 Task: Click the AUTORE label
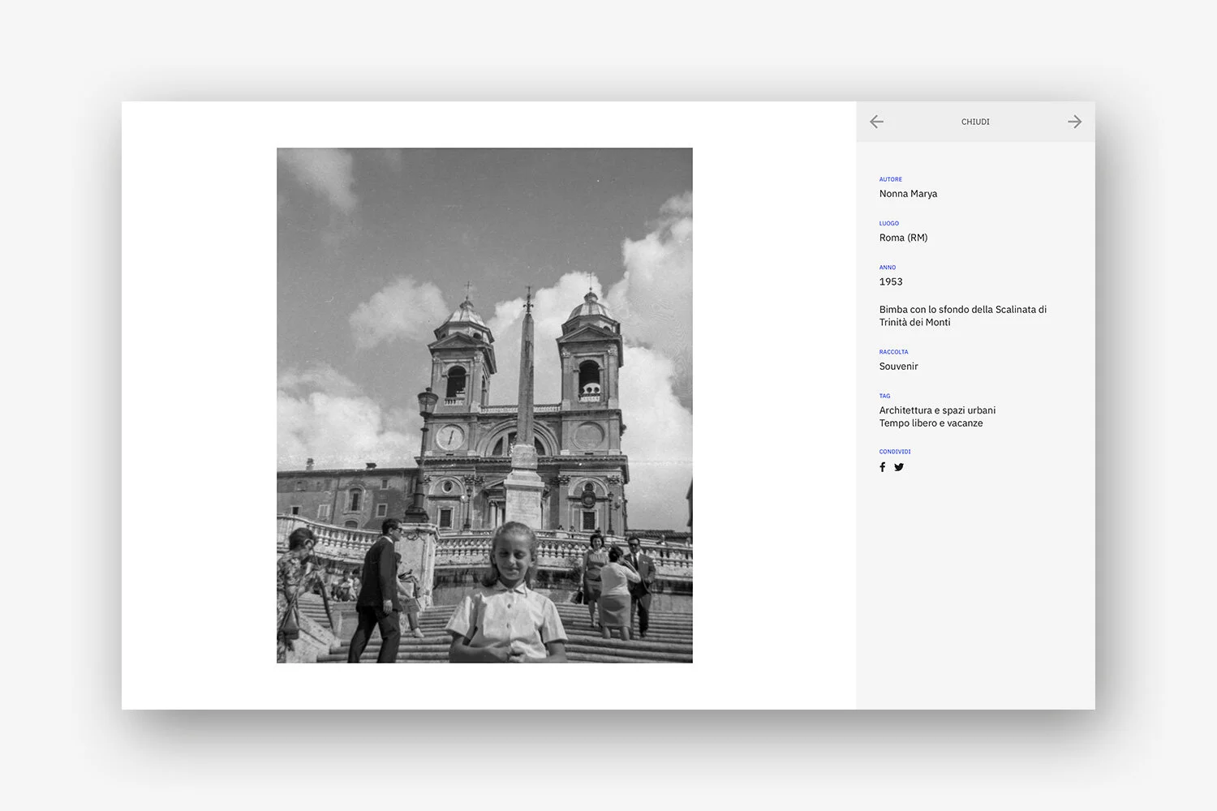(890, 179)
